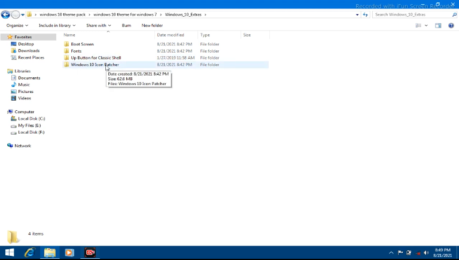Sort by Type column header
Screen dimensions: 459x260
(x=219, y=35)
